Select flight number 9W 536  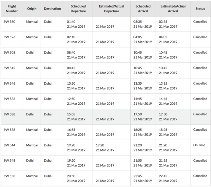tap(10, 99)
